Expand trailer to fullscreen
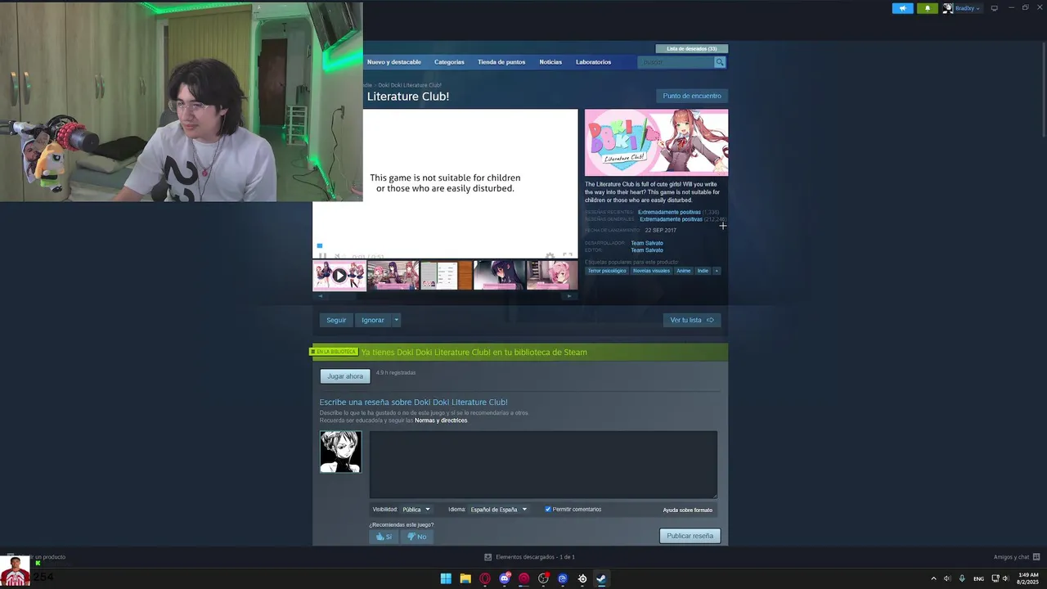Image resolution: width=1047 pixels, height=589 pixels. [568, 256]
